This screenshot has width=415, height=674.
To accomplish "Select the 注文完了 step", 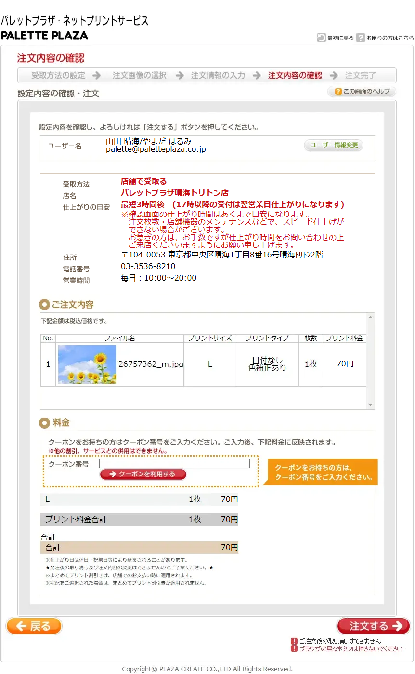I will [x=361, y=75].
